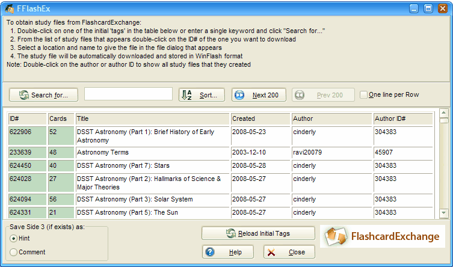Select ID# 624450 cell
Screen dimensions: 453x267
point(27,166)
